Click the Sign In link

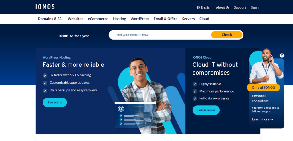tap(255, 7)
